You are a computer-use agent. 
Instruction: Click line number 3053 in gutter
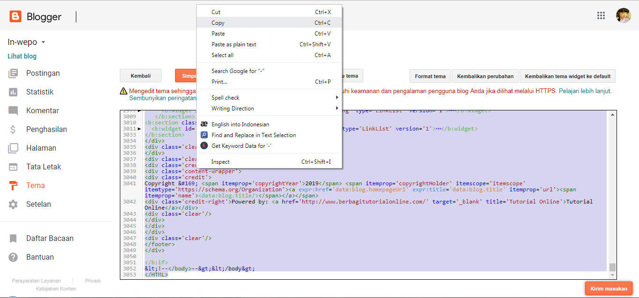point(129,275)
